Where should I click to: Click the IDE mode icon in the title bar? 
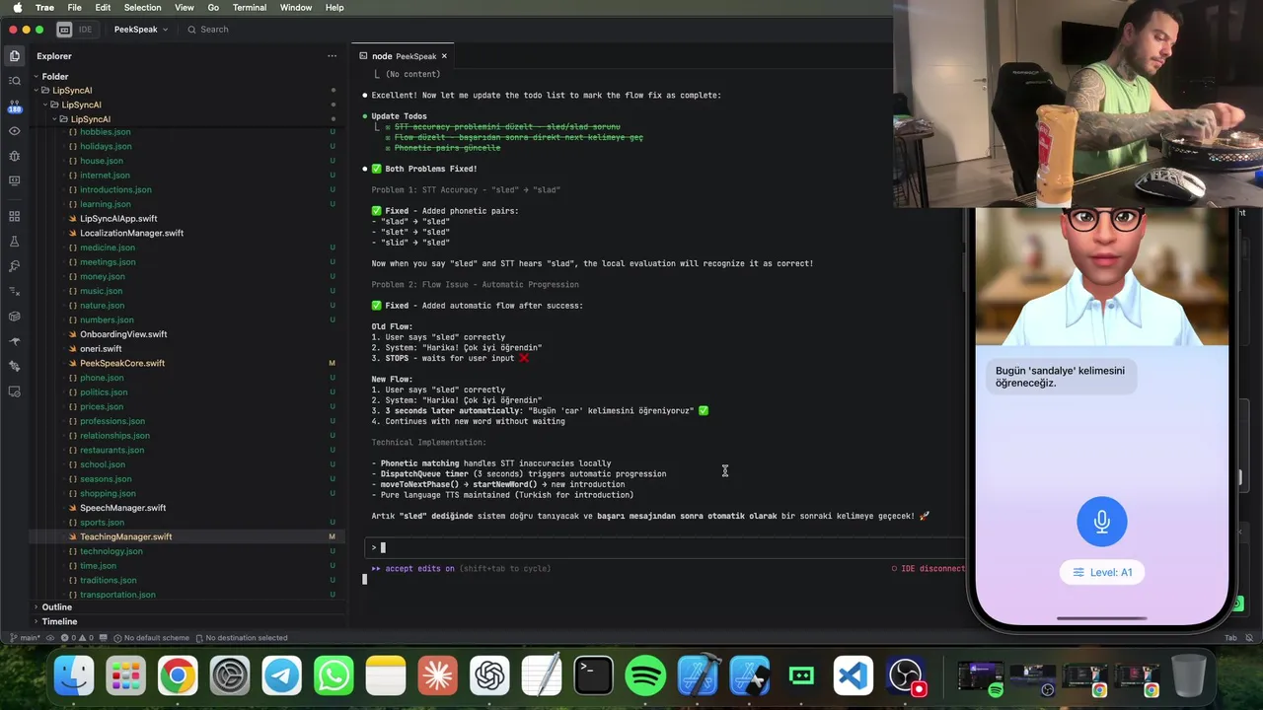point(64,30)
